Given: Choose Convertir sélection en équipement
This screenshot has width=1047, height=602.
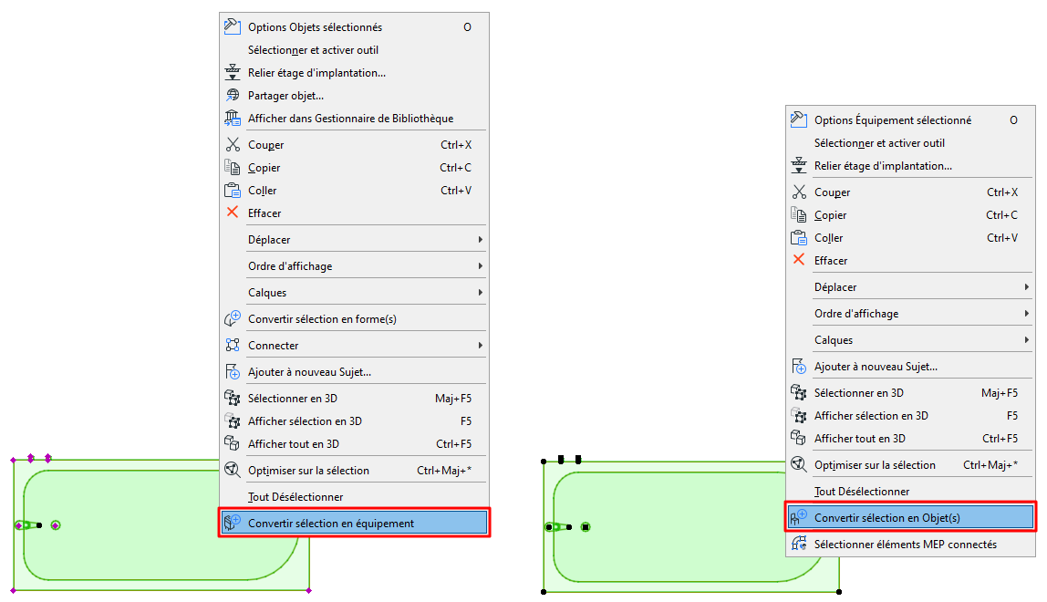Looking at the screenshot, I should tap(355, 523).
